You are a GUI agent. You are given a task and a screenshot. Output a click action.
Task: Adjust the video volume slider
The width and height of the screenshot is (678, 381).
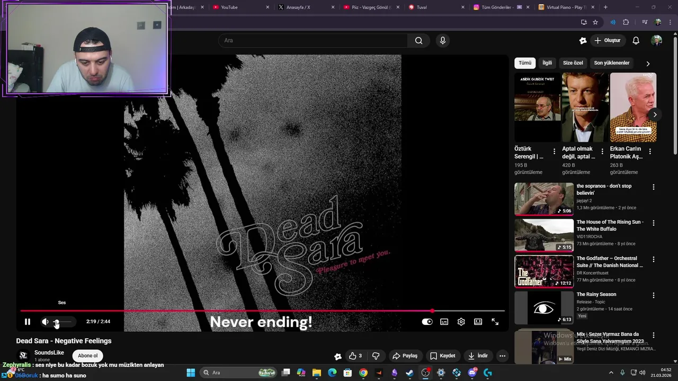(62, 322)
